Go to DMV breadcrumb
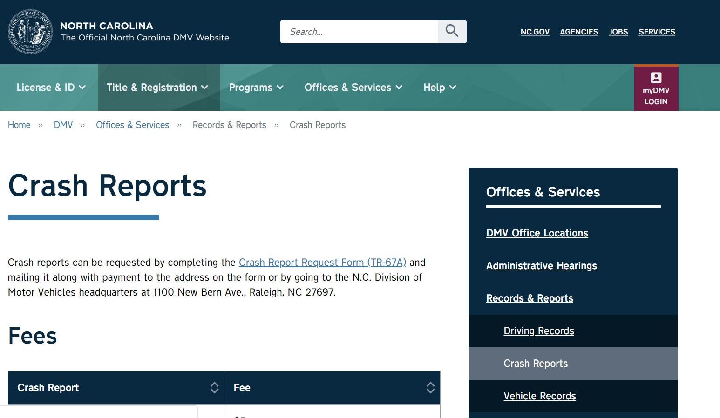720x418 pixels. (x=63, y=125)
